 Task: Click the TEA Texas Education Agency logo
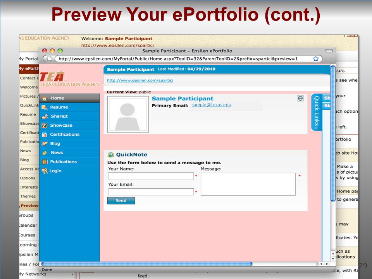pyautogui.click(x=69, y=79)
